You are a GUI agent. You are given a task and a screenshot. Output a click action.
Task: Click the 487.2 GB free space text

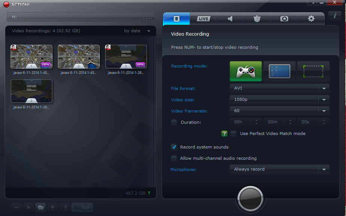pos(135,193)
